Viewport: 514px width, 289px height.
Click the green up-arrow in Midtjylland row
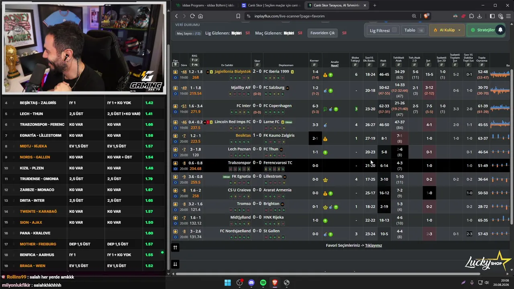click(x=325, y=220)
